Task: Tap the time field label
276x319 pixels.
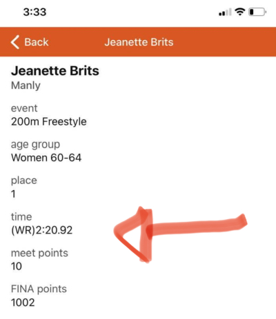Action: click(21, 217)
